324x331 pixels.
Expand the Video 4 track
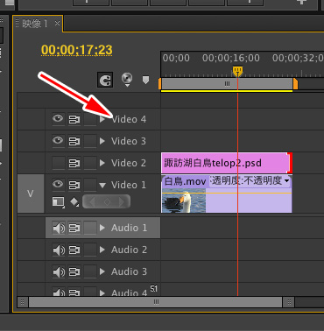click(x=102, y=119)
